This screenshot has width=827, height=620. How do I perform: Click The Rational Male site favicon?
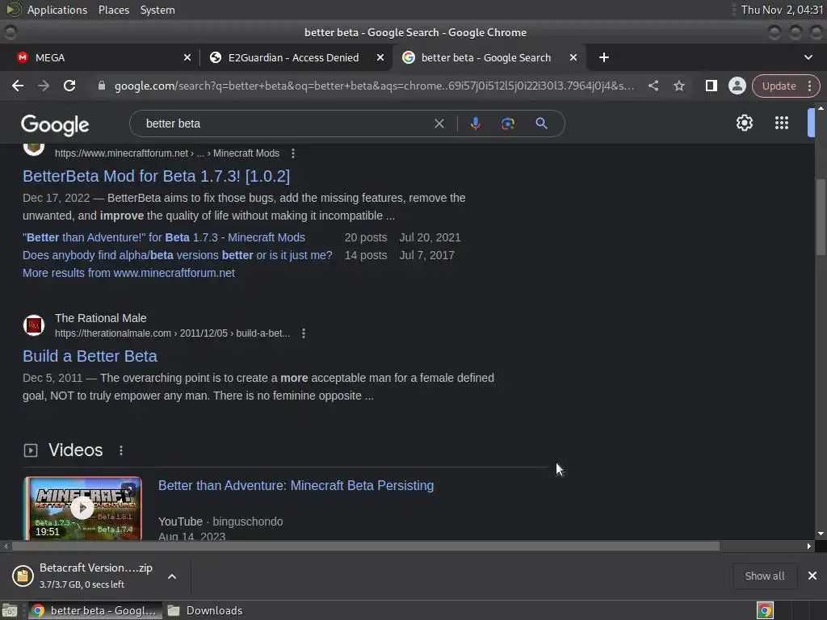34,325
